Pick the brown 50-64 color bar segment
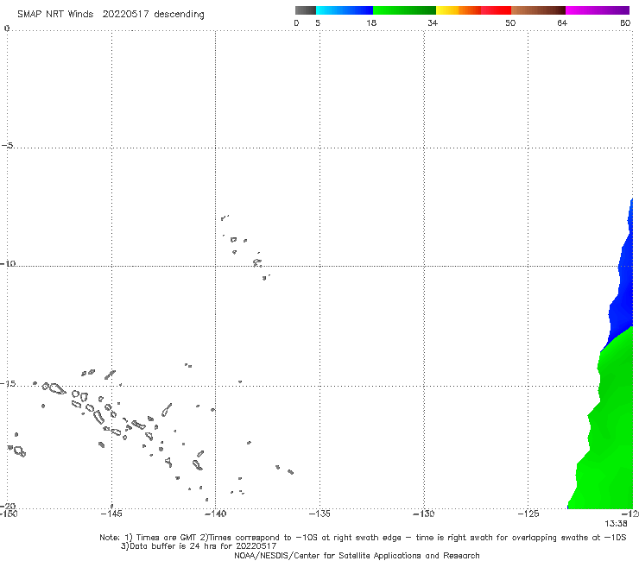 coord(538,10)
